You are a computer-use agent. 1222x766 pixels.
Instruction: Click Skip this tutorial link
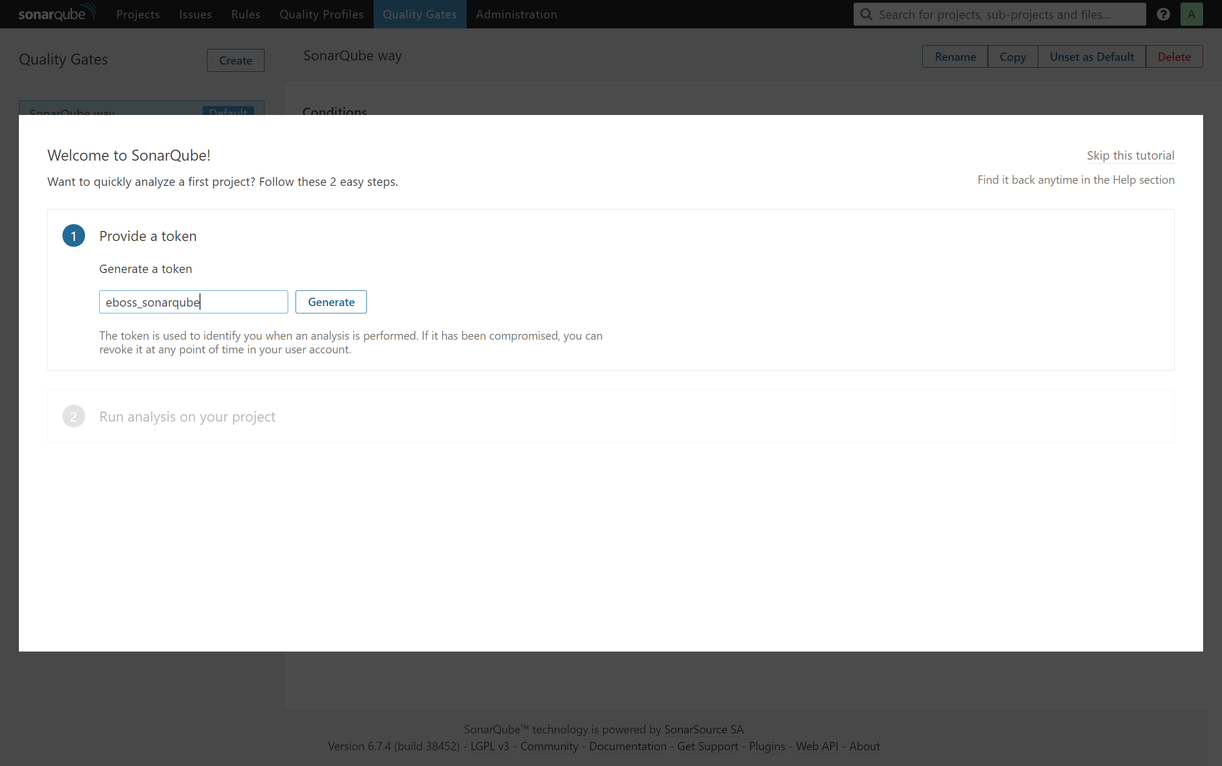[1131, 155]
